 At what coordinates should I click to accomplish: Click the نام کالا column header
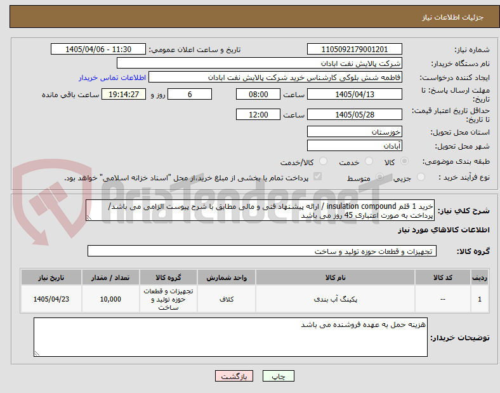pos(335,277)
